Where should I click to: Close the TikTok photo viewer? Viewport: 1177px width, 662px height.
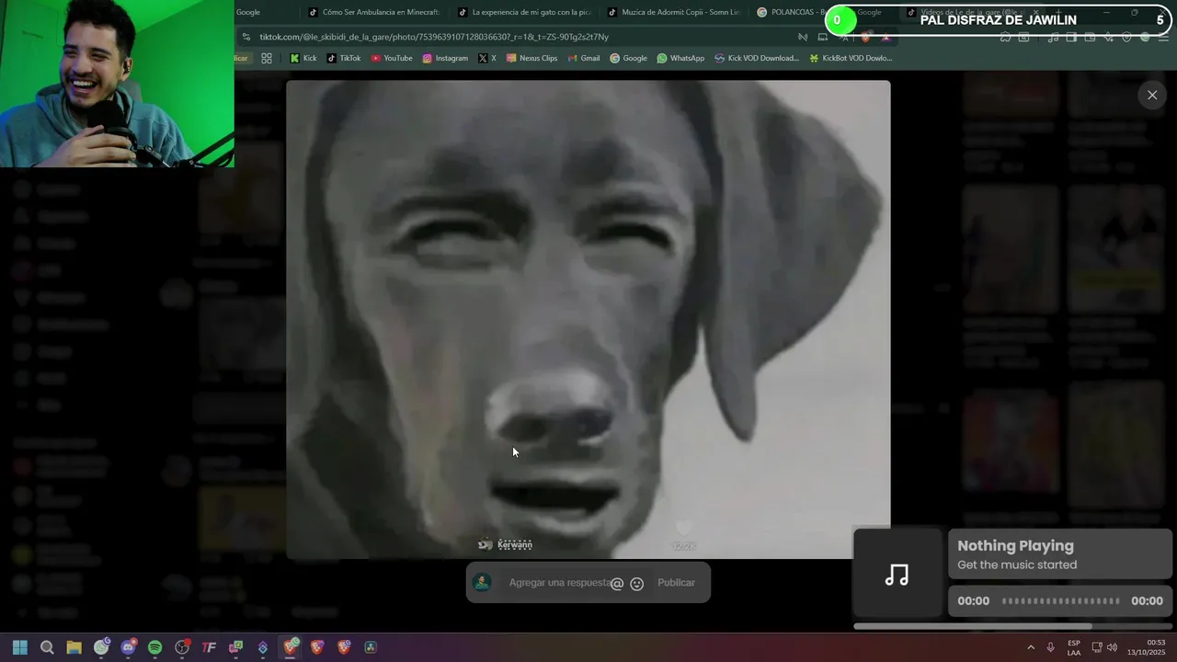click(x=1152, y=95)
